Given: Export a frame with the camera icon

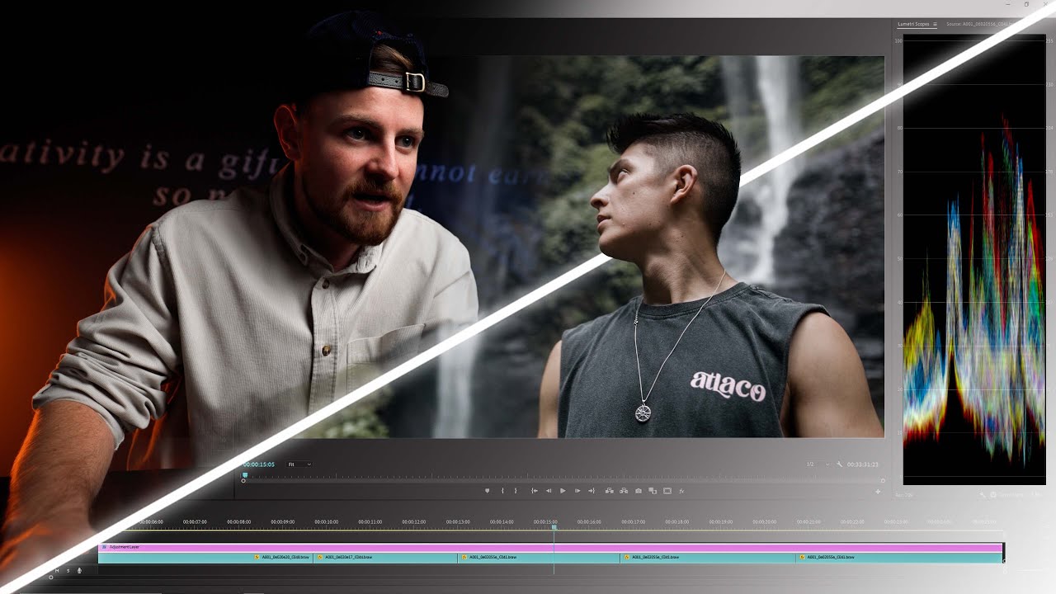Looking at the screenshot, I should (x=639, y=491).
